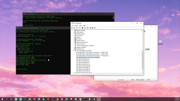
Task: Click "Ln 5, Col 11" in Notepad status bar
Action: coord(121,80)
